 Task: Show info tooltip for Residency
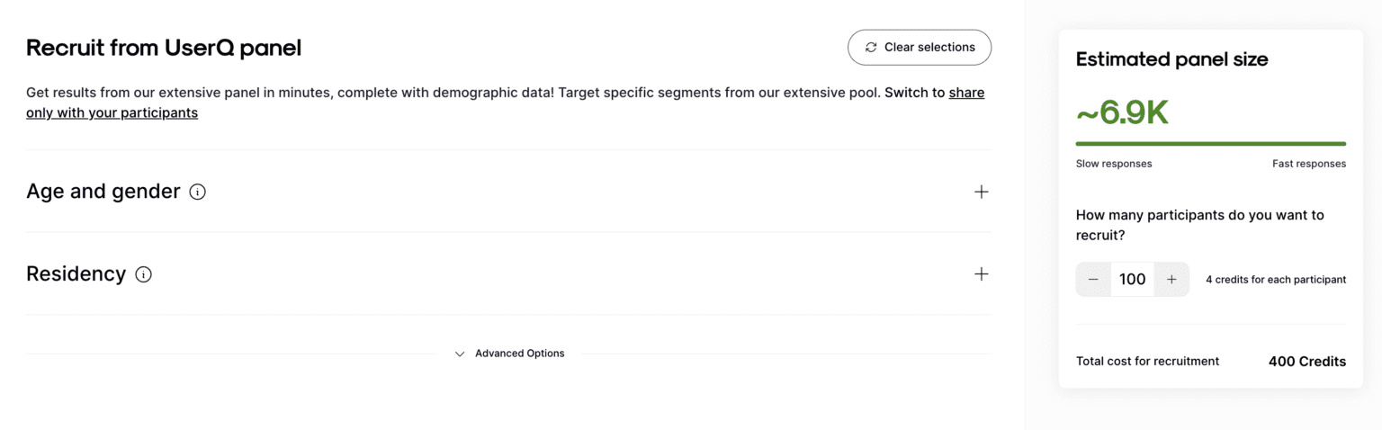143,274
